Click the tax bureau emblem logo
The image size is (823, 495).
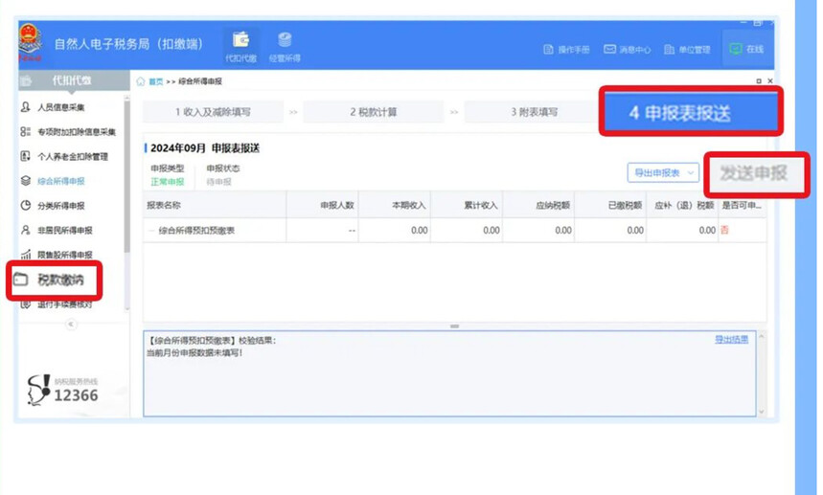pos(30,42)
